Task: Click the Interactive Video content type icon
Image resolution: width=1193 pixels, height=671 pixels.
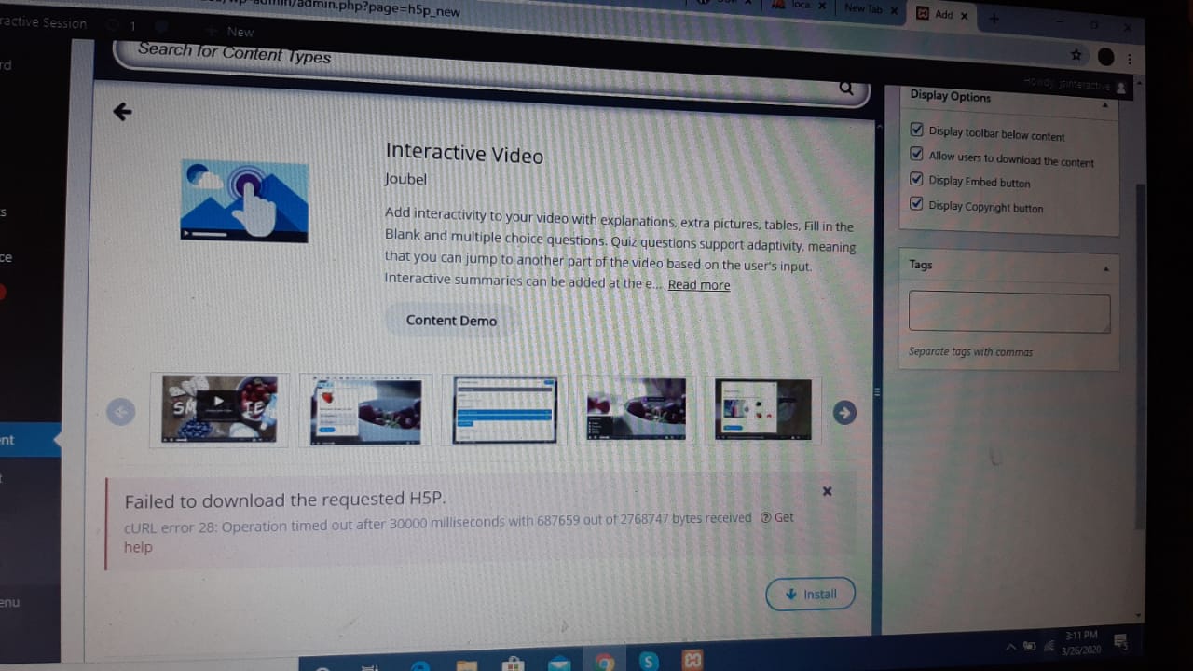Action: 244,200
